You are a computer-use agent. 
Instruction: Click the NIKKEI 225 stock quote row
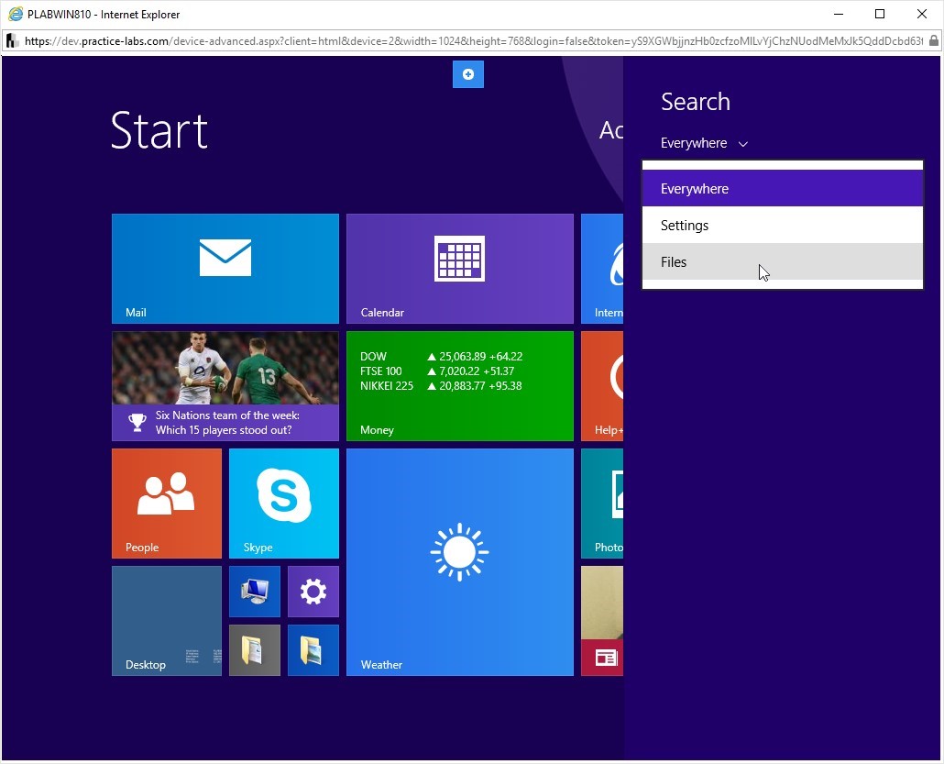pos(441,385)
